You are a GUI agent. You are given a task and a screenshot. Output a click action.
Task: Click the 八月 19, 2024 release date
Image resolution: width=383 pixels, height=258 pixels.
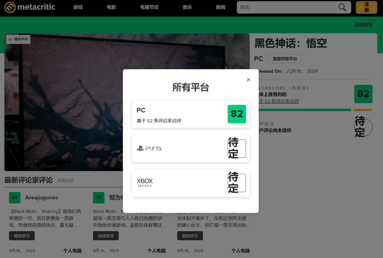[x=302, y=71]
